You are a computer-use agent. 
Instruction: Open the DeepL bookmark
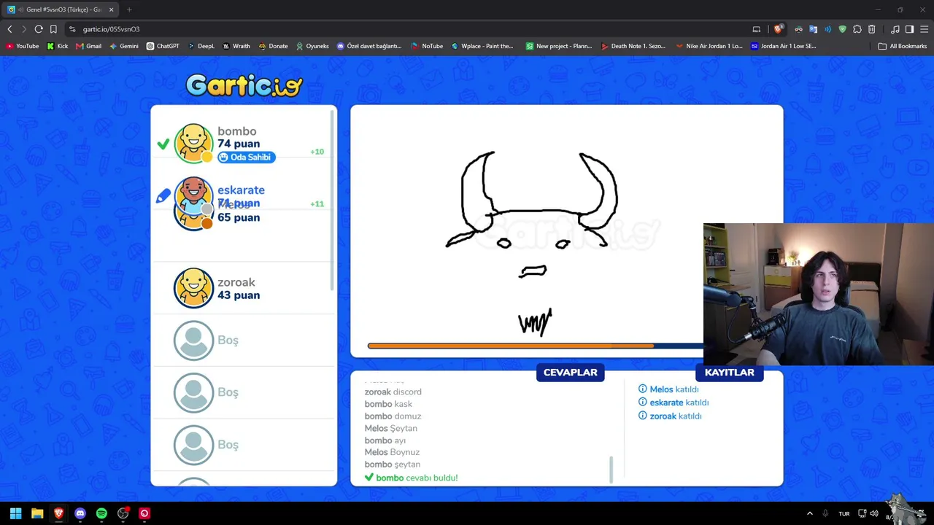tap(201, 46)
